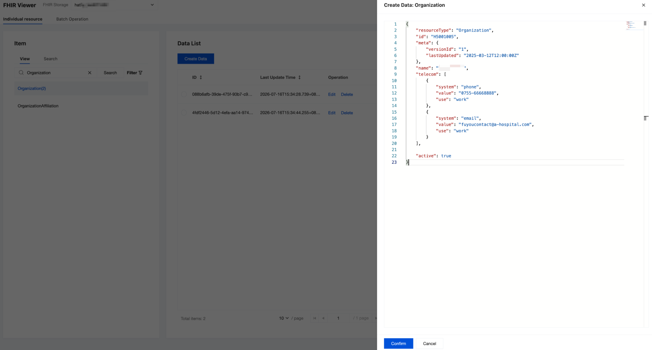Delete the 088b6afb-39de record
The width and height of the screenshot is (652, 350).
(x=347, y=94)
